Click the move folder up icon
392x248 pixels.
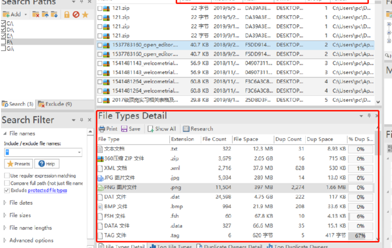click(x=45, y=15)
